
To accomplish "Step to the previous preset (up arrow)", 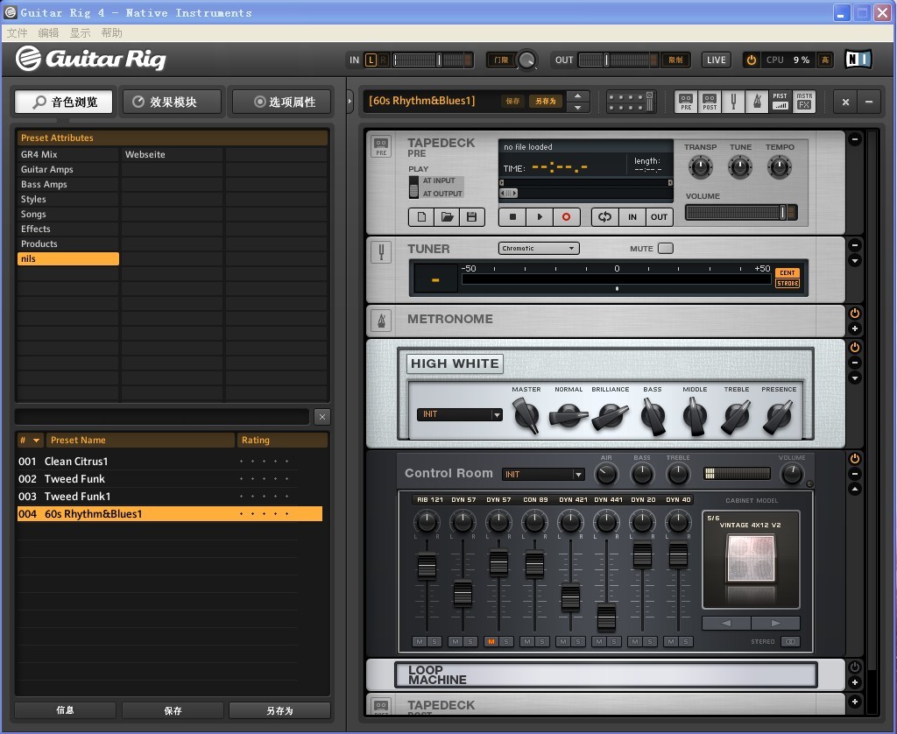I will coord(578,95).
